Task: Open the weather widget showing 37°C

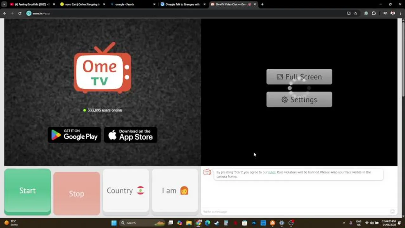Action: point(11,223)
